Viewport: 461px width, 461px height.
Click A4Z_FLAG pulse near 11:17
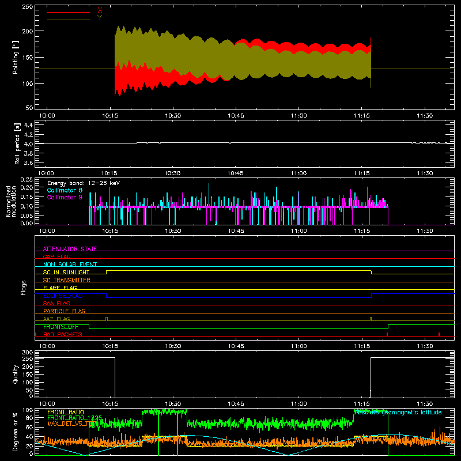(371, 319)
